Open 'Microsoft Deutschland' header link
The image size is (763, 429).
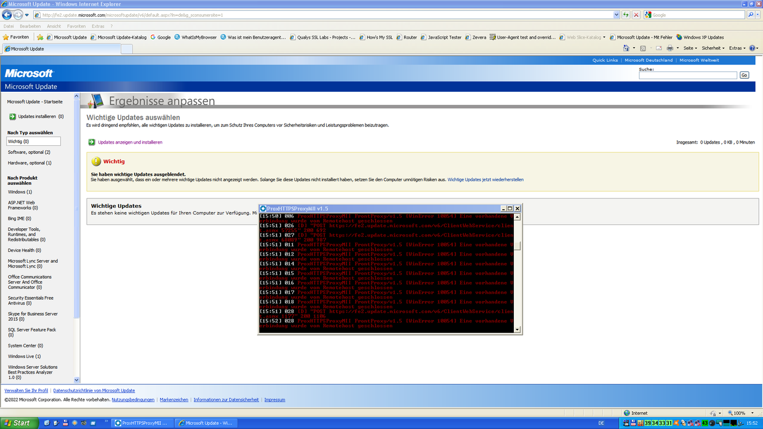click(649, 60)
